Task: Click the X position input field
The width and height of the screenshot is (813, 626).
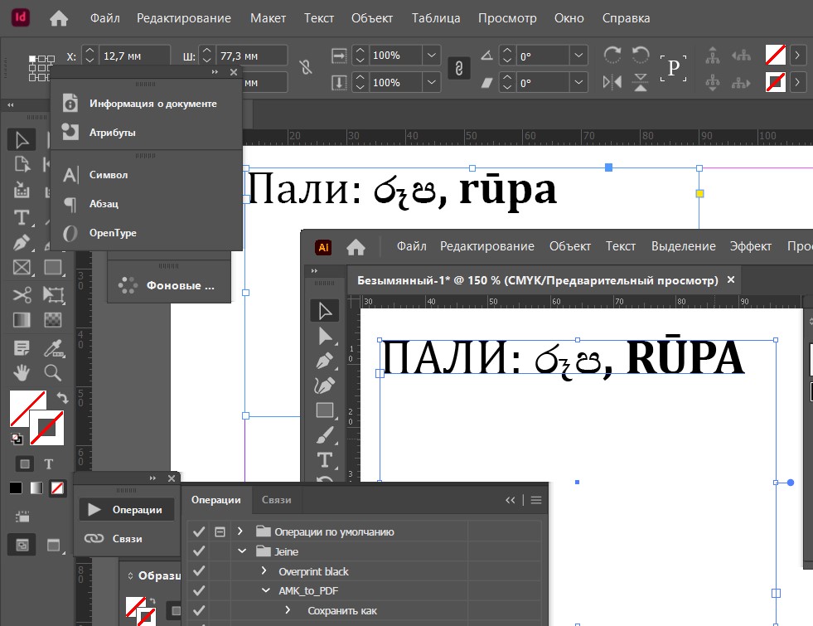Action: coord(133,56)
